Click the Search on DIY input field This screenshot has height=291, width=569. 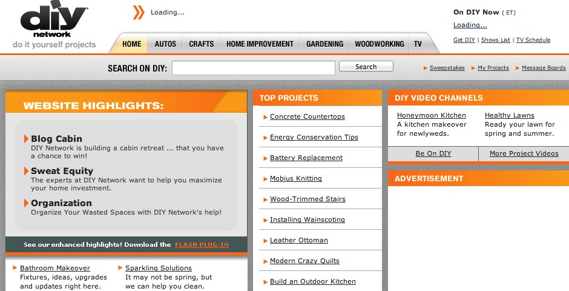coord(253,68)
